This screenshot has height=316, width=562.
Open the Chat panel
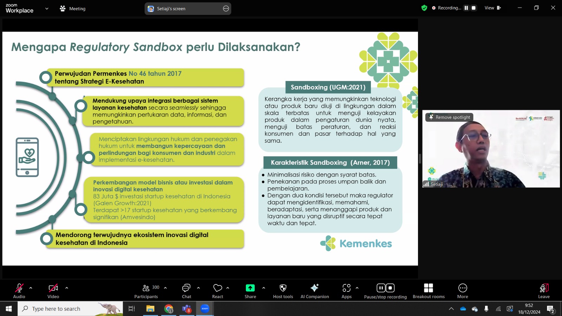186,288
